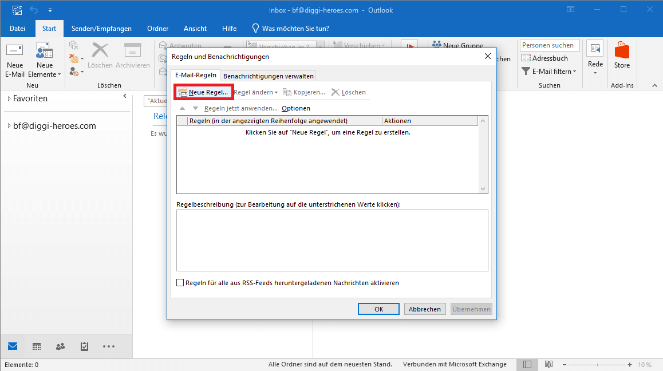Click the Aktionen column header
This screenshot has height=371, width=663.
430,121
